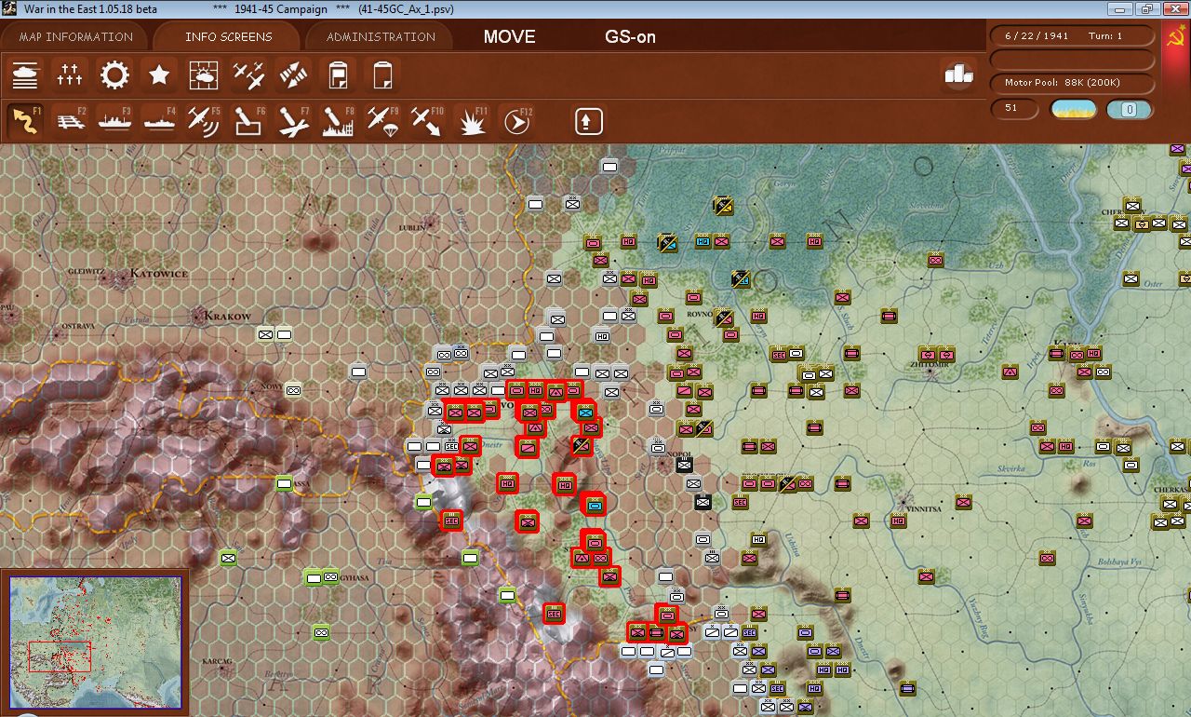Viewport: 1191px width, 717px height.
Task: Switch to the Info Screens tab
Action: click(x=229, y=37)
